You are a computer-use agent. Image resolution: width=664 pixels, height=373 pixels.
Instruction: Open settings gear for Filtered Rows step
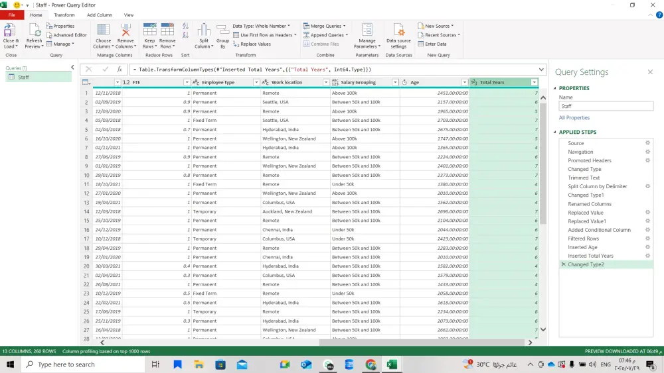coord(647,239)
